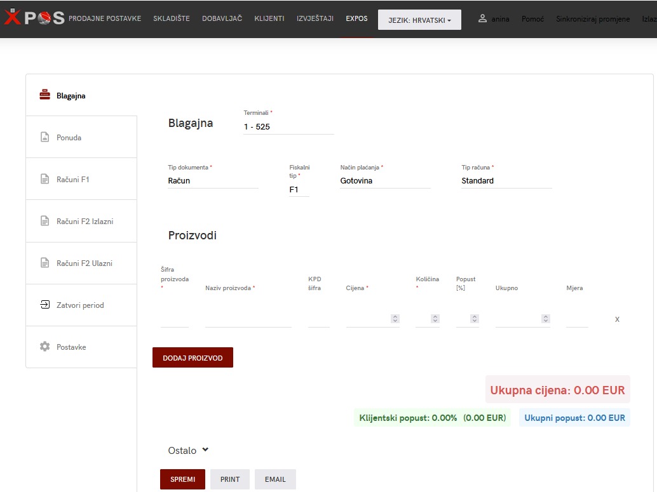The height and width of the screenshot is (492, 657).
Task: Open the Skladište menu
Action: coord(171,18)
